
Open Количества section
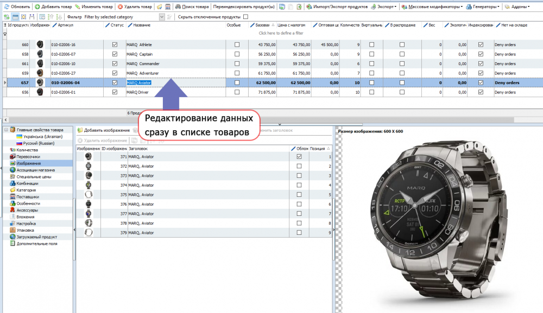[23, 150]
